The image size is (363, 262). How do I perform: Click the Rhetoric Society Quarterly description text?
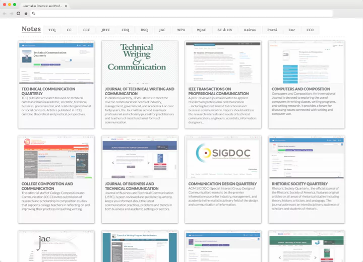306,199
